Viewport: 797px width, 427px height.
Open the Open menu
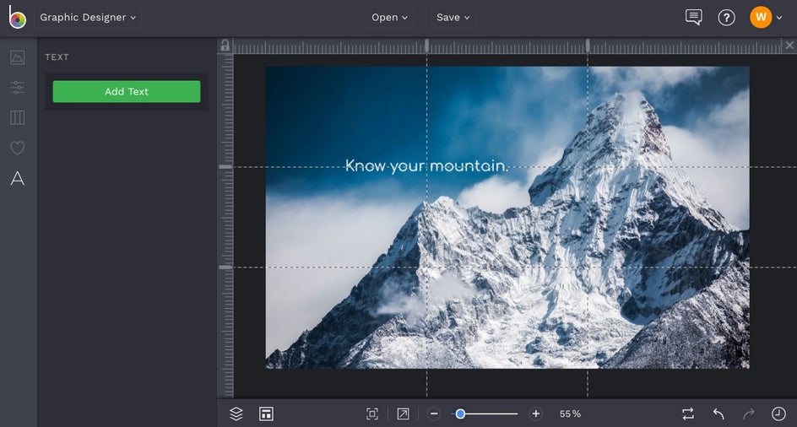[389, 17]
